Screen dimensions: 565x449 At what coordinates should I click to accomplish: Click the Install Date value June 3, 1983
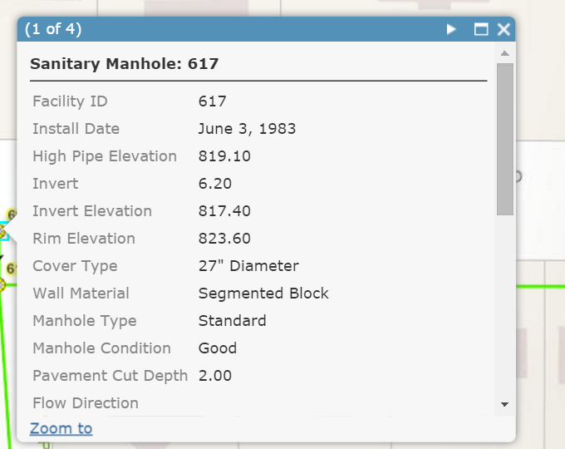point(247,129)
